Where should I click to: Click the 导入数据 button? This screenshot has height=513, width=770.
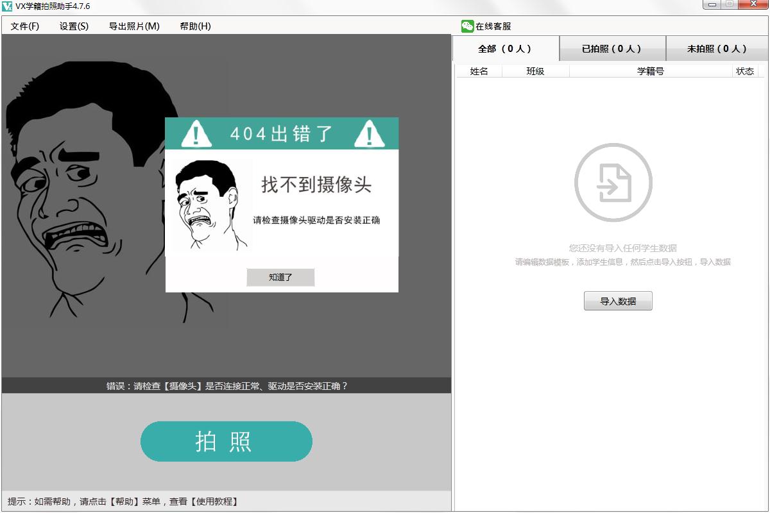(x=618, y=301)
